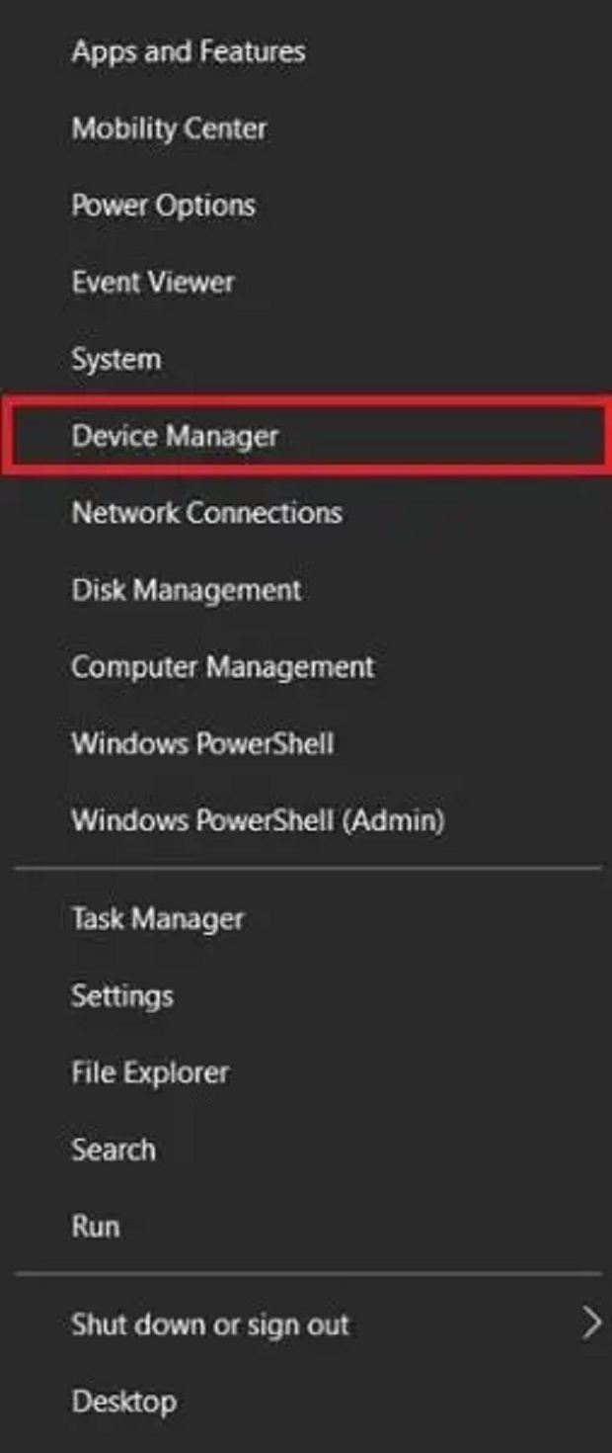Screen dimensions: 612x1453
Task: Open Network Connections
Action: 206,513
